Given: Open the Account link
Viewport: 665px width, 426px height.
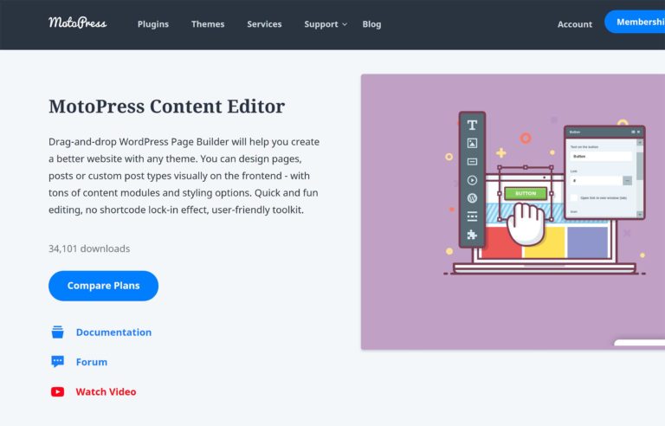Looking at the screenshot, I should (x=575, y=24).
